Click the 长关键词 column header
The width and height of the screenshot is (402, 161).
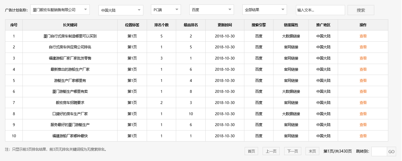(70, 25)
